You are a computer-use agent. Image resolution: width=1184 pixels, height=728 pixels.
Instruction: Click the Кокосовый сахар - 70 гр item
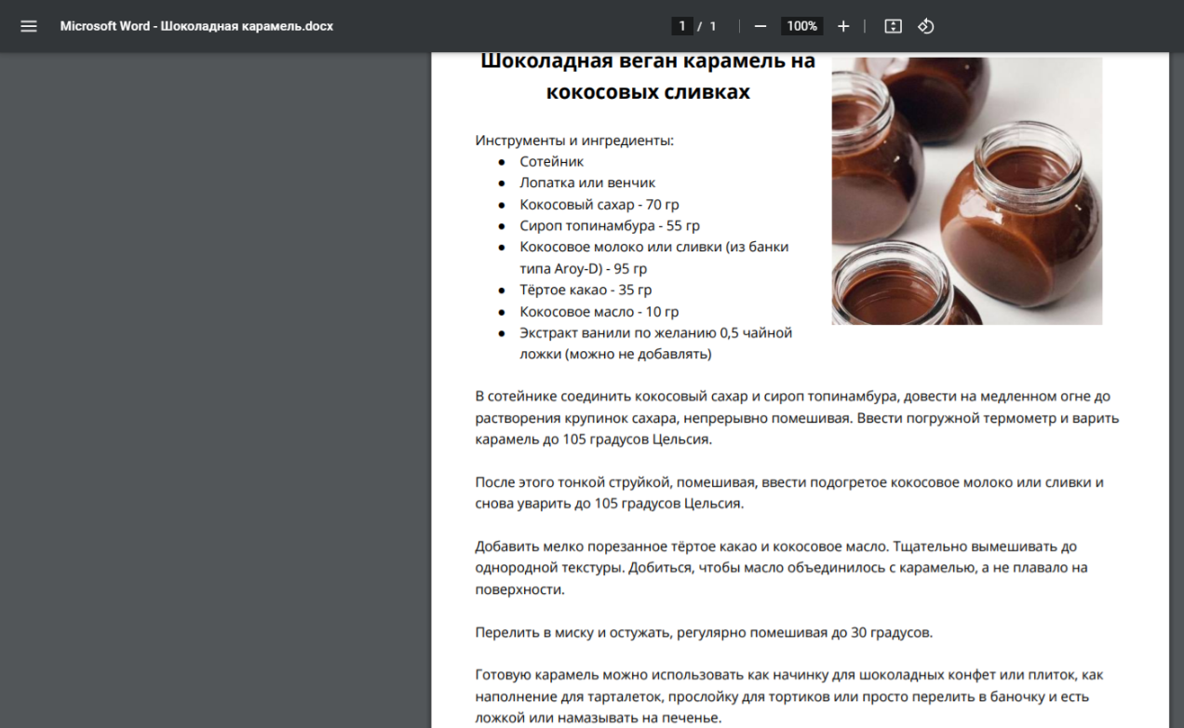click(x=599, y=204)
